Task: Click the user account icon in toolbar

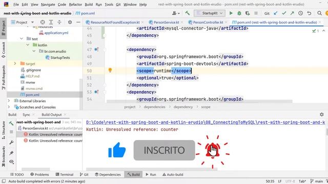Action: [176, 13]
